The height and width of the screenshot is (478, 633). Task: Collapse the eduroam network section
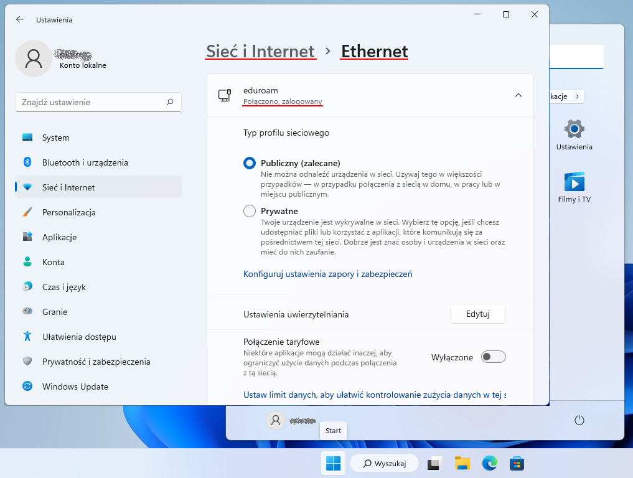point(518,95)
